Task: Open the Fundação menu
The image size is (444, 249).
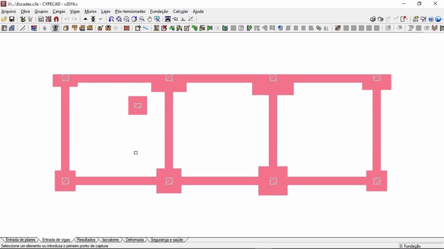Action: coord(159,11)
